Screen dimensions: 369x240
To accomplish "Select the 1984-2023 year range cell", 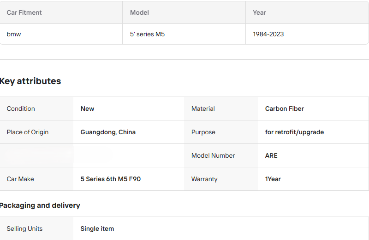I will (x=268, y=34).
